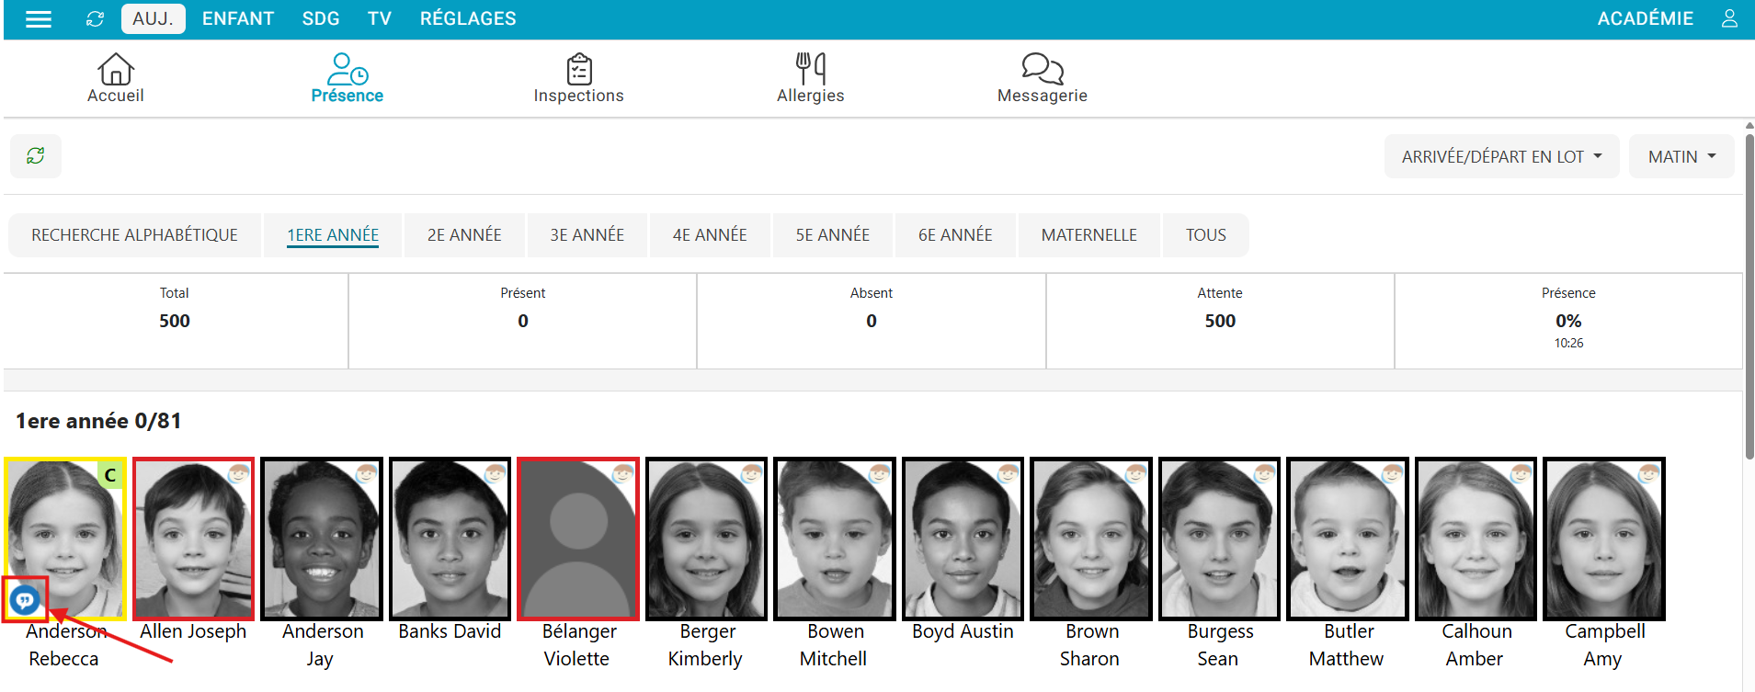1755x692 pixels.
Task: Open the Allergies fork and knife icon
Action: [x=810, y=70]
